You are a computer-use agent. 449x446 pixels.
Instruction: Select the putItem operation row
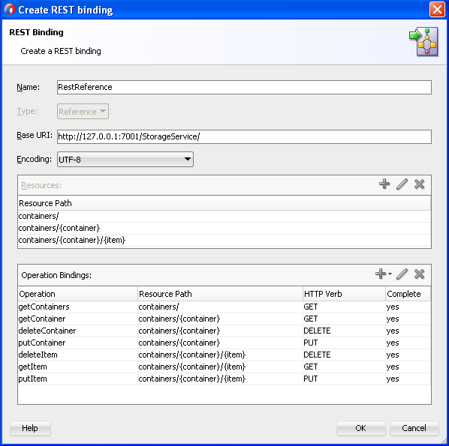225,379
